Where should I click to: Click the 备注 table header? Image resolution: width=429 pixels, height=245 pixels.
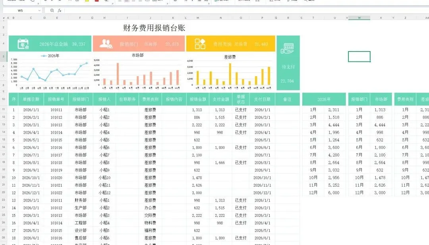pyautogui.click(x=287, y=100)
